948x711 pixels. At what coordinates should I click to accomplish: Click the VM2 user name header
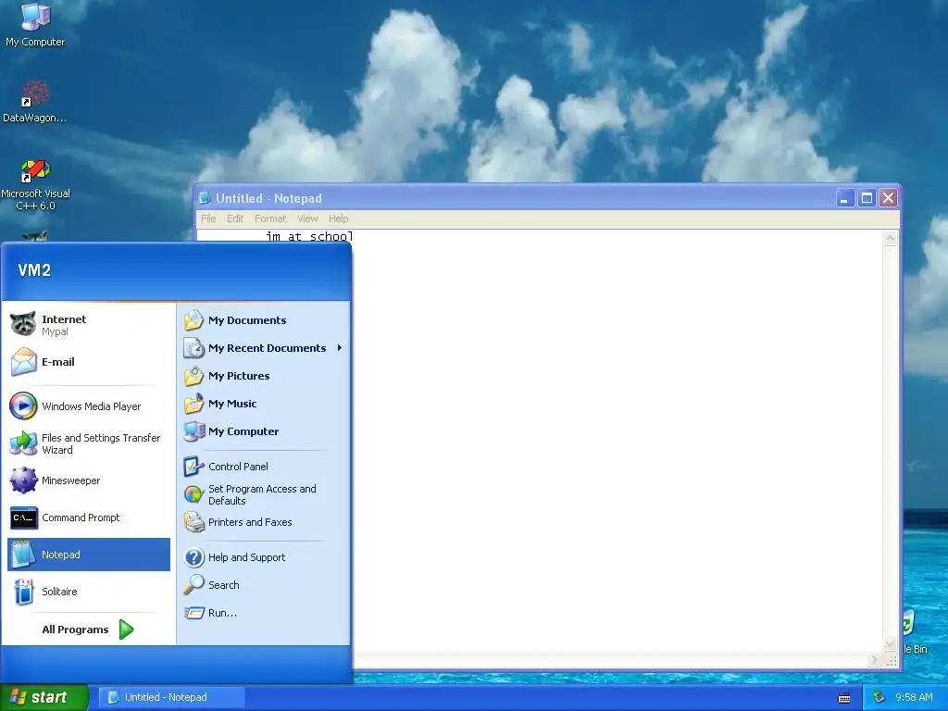pos(34,270)
